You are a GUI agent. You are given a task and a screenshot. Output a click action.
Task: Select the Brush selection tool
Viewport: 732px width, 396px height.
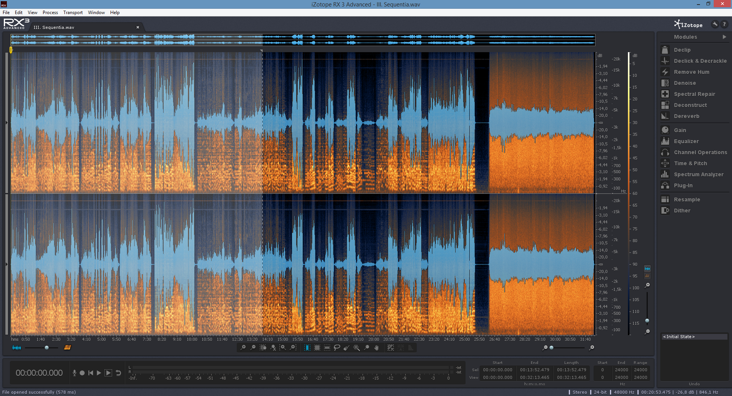tap(347, 348)
